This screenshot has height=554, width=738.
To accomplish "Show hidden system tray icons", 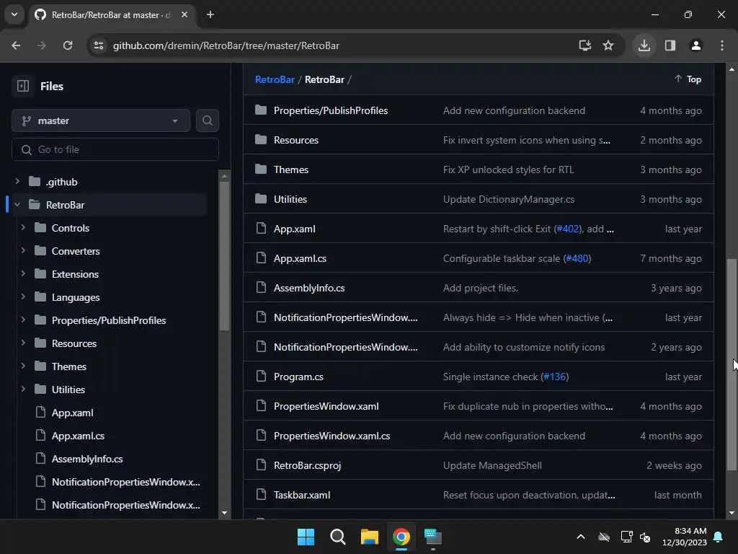I will [581, 537].
